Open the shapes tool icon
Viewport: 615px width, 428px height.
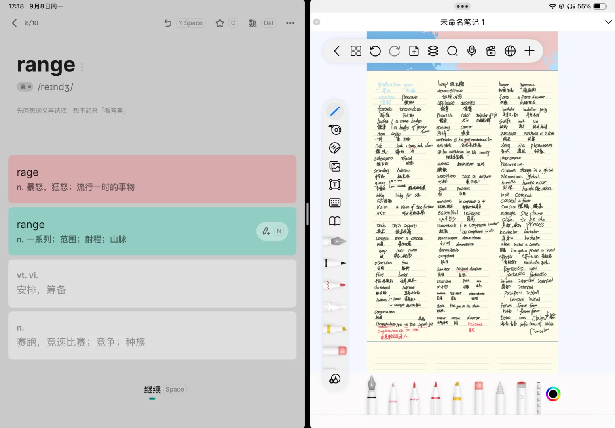click(x=335, y=379)
